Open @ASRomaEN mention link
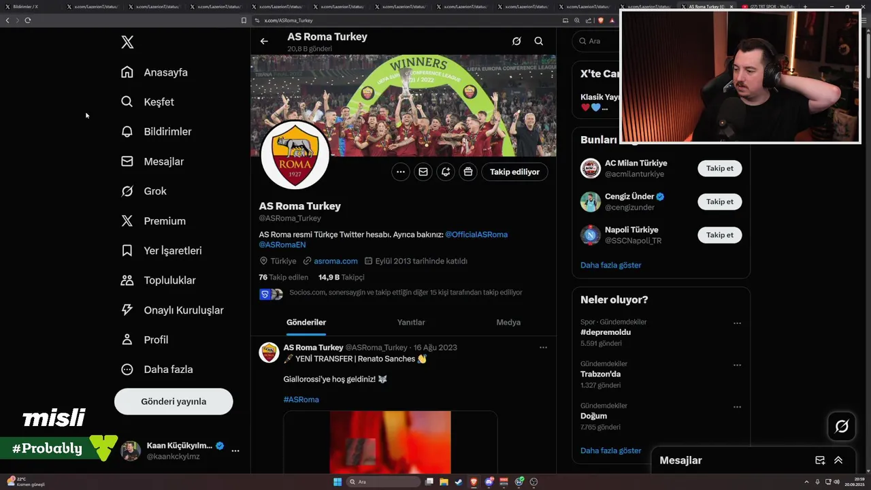The height and width of the screenshot is (490, 871). pyautogui.click(x=282, y=244)
